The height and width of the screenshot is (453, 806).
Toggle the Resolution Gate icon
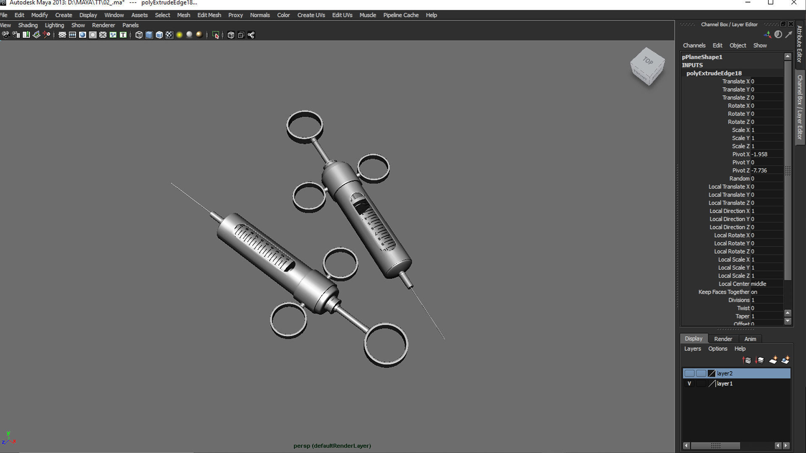[x=83, y=35]
